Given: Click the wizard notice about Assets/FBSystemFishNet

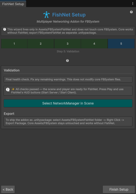Looking at the screenshot, I should (68, 31).
